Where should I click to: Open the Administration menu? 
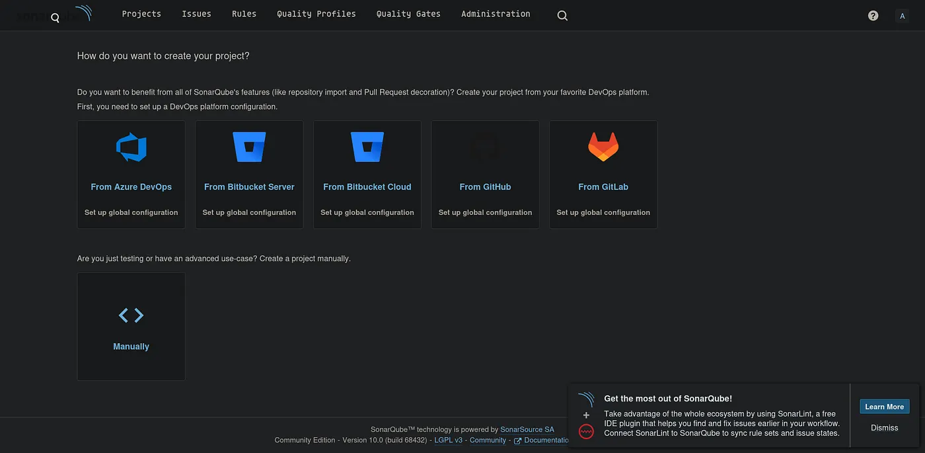496,14
